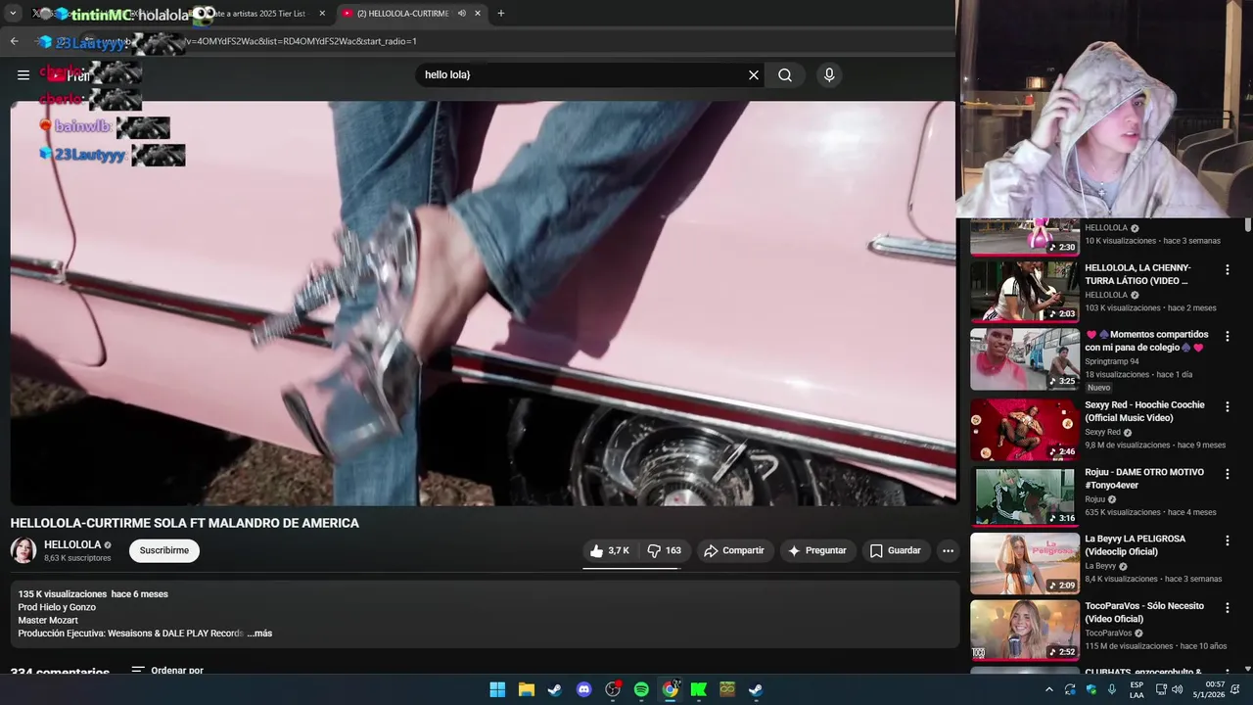Open a new browser tab
Image resolution: width=1253 pixels, height=705 pixels.
pyautogui.click(x=501, y=14)
